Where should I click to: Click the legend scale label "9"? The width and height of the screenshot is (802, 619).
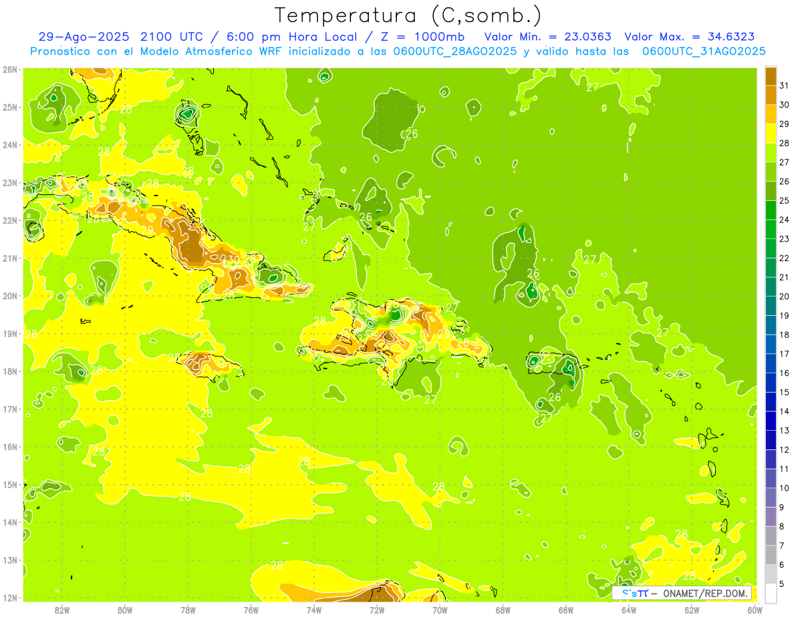(x=782, y=507)
